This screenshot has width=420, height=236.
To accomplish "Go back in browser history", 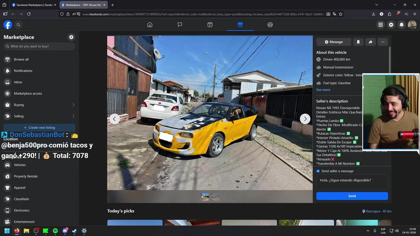I will (x=13, y=14).
